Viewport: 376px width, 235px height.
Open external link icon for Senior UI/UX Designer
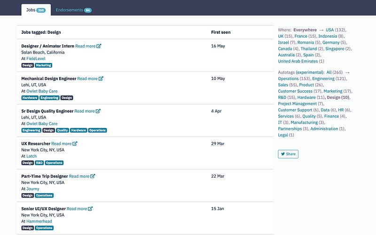90,209
